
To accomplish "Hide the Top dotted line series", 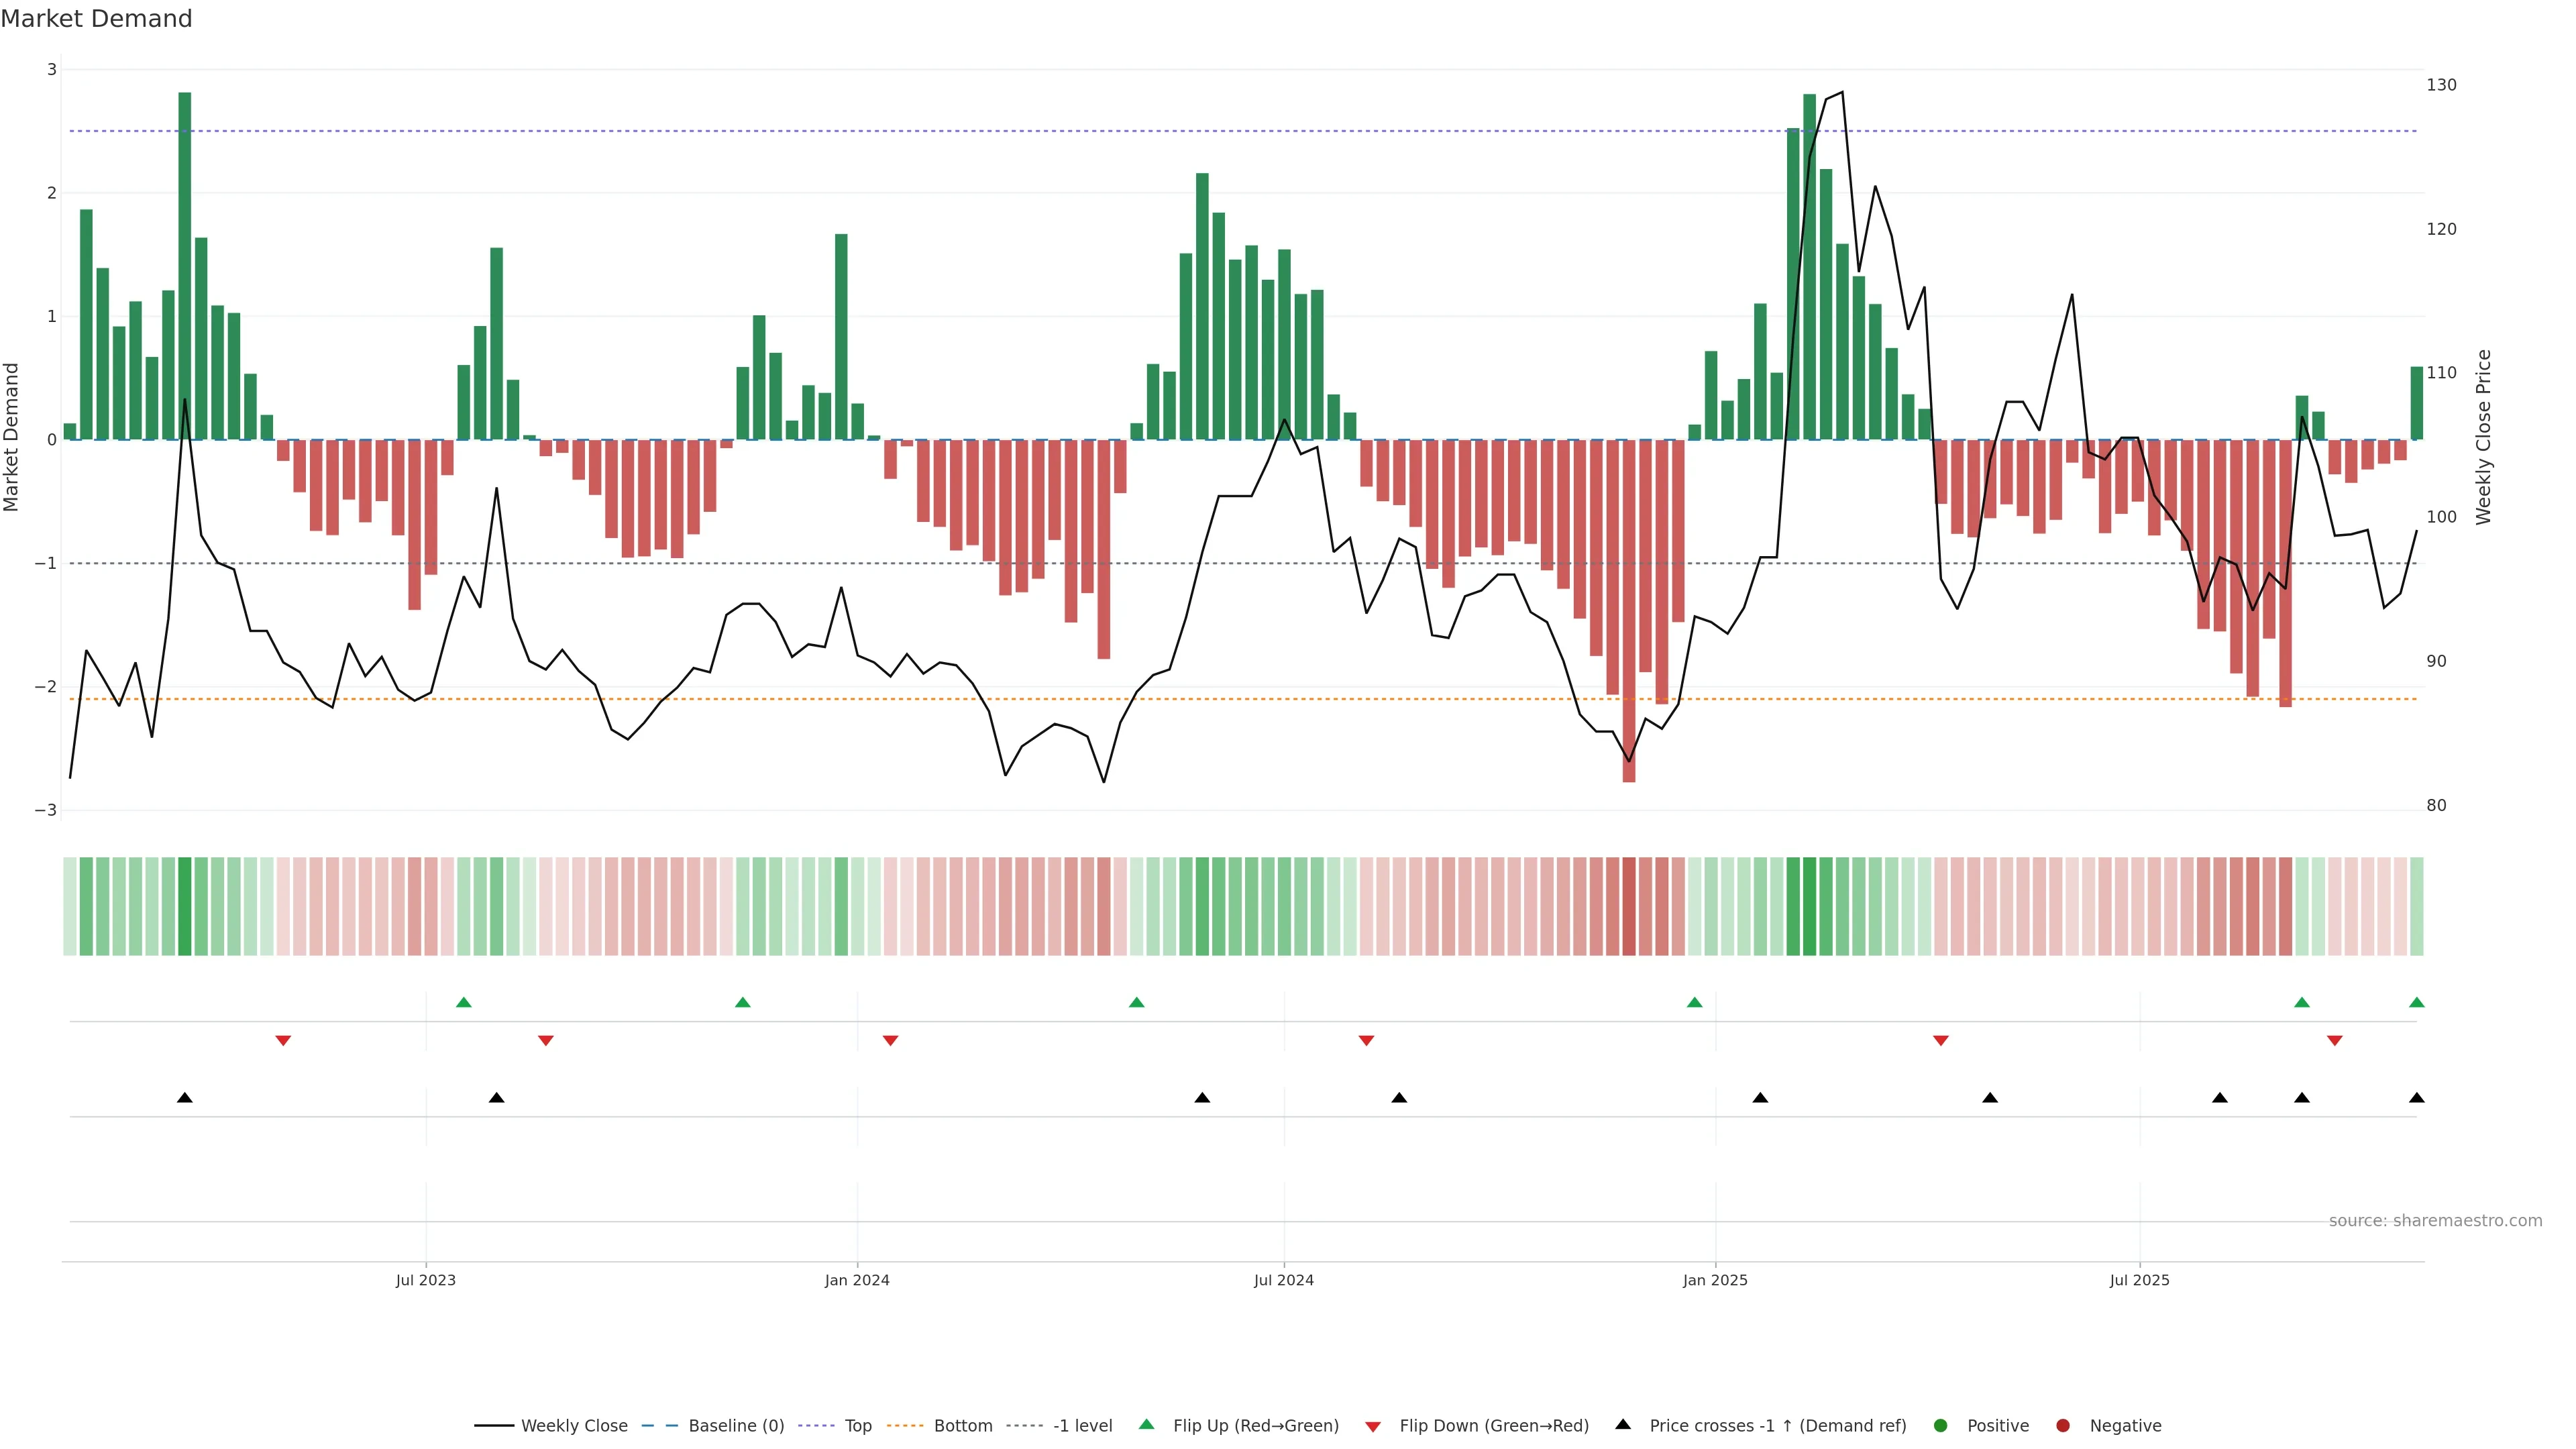I will point(857,1426).
